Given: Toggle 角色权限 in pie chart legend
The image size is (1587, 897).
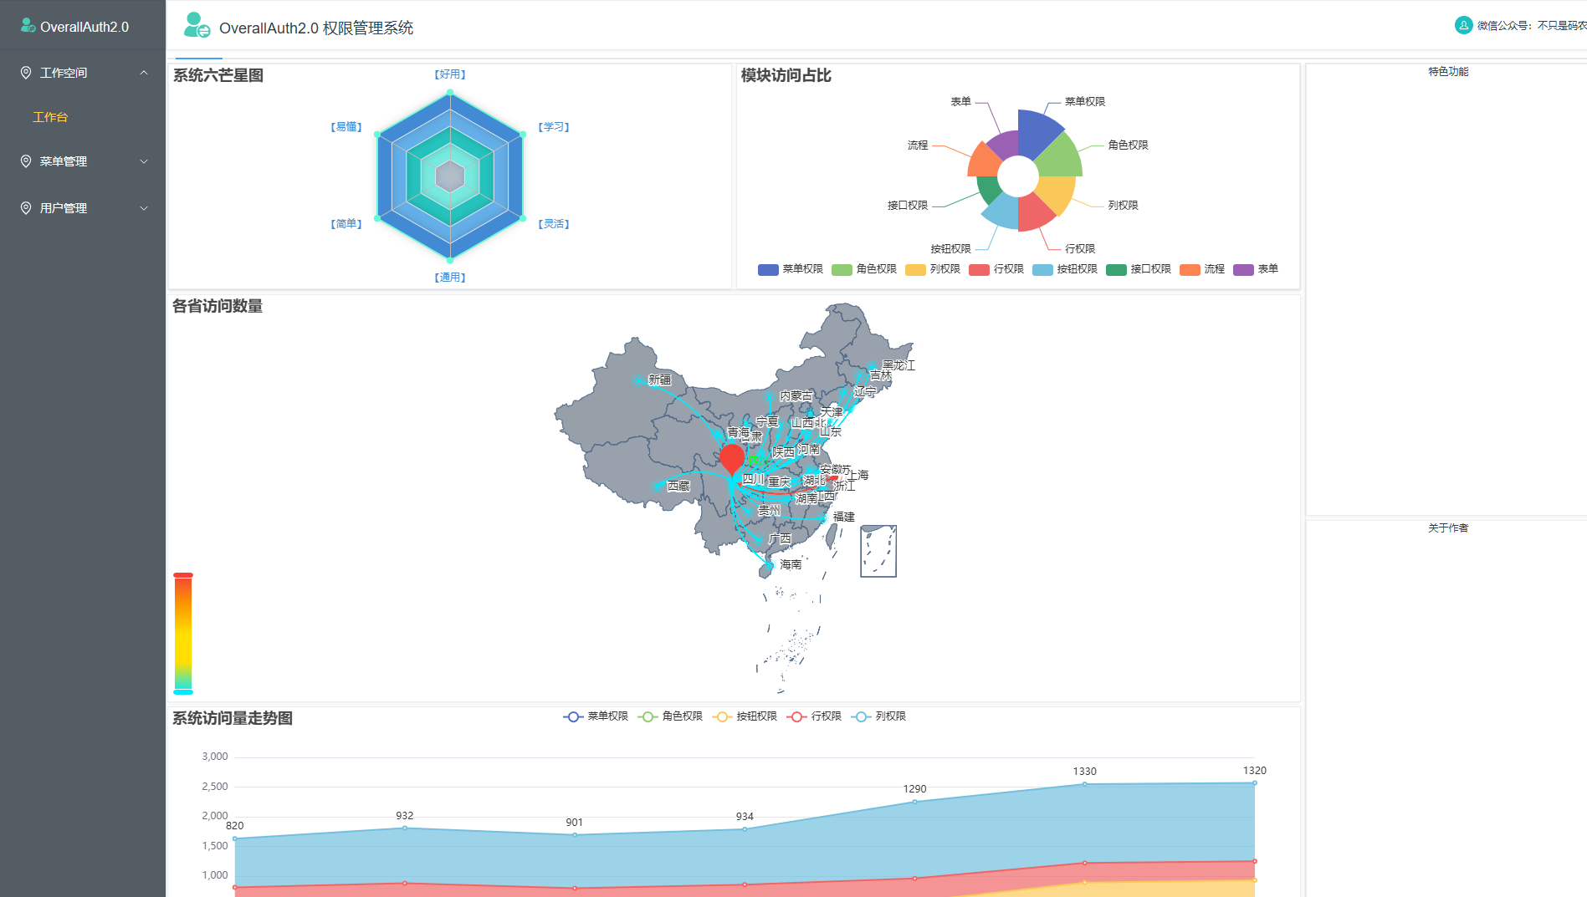Looking at the screenshot, I should pyautogui.click(x=863, y=269).
